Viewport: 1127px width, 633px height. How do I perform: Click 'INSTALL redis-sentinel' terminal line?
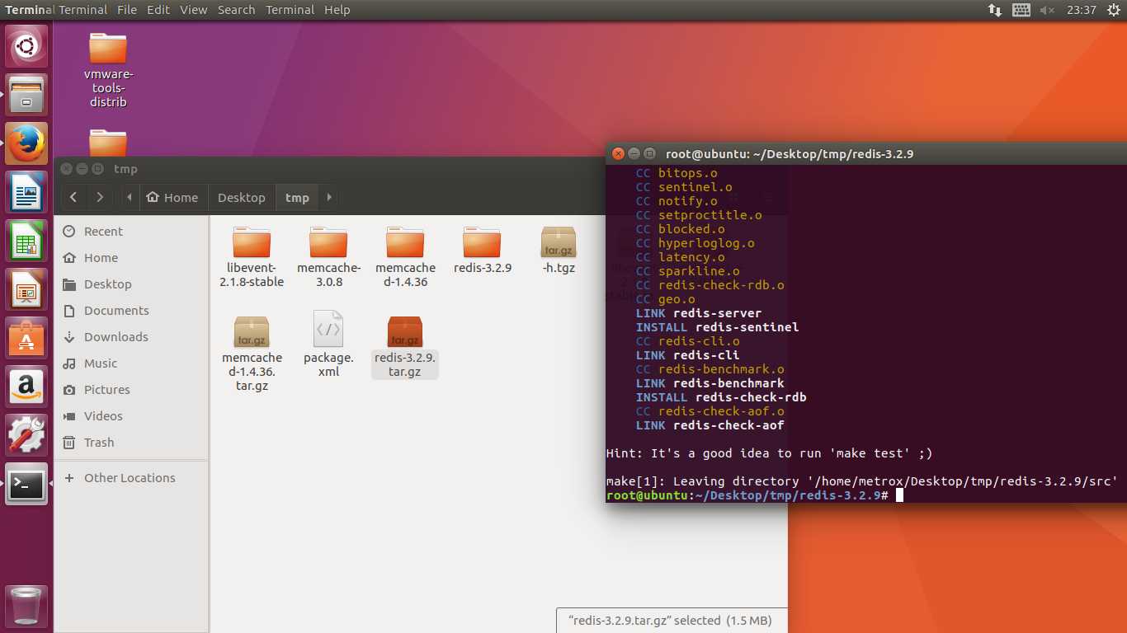point(717,327)
